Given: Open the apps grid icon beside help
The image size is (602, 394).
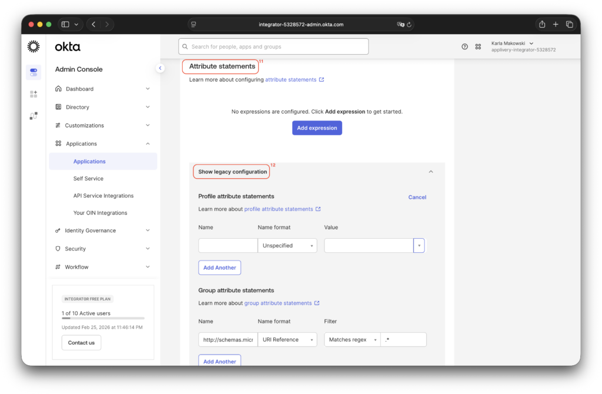Looking at the screenshot, I should 478,46.
